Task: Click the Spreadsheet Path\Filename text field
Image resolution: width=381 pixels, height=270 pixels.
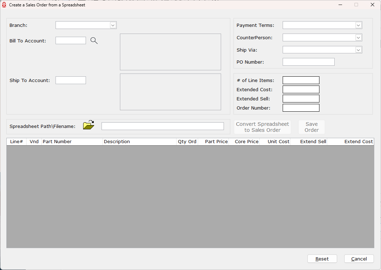Action: pyautogui.click(x=162, y=126)
